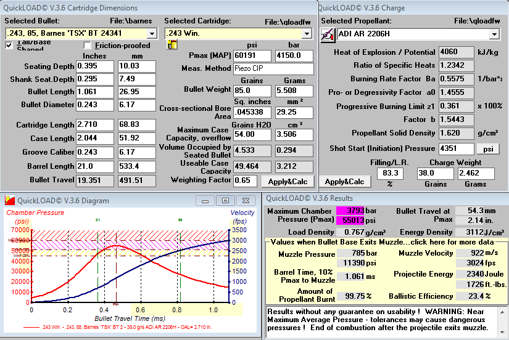Click the Burning Rate Factor Ba value
This screenshot has height=340, width=509.
[x=456, y=79]
